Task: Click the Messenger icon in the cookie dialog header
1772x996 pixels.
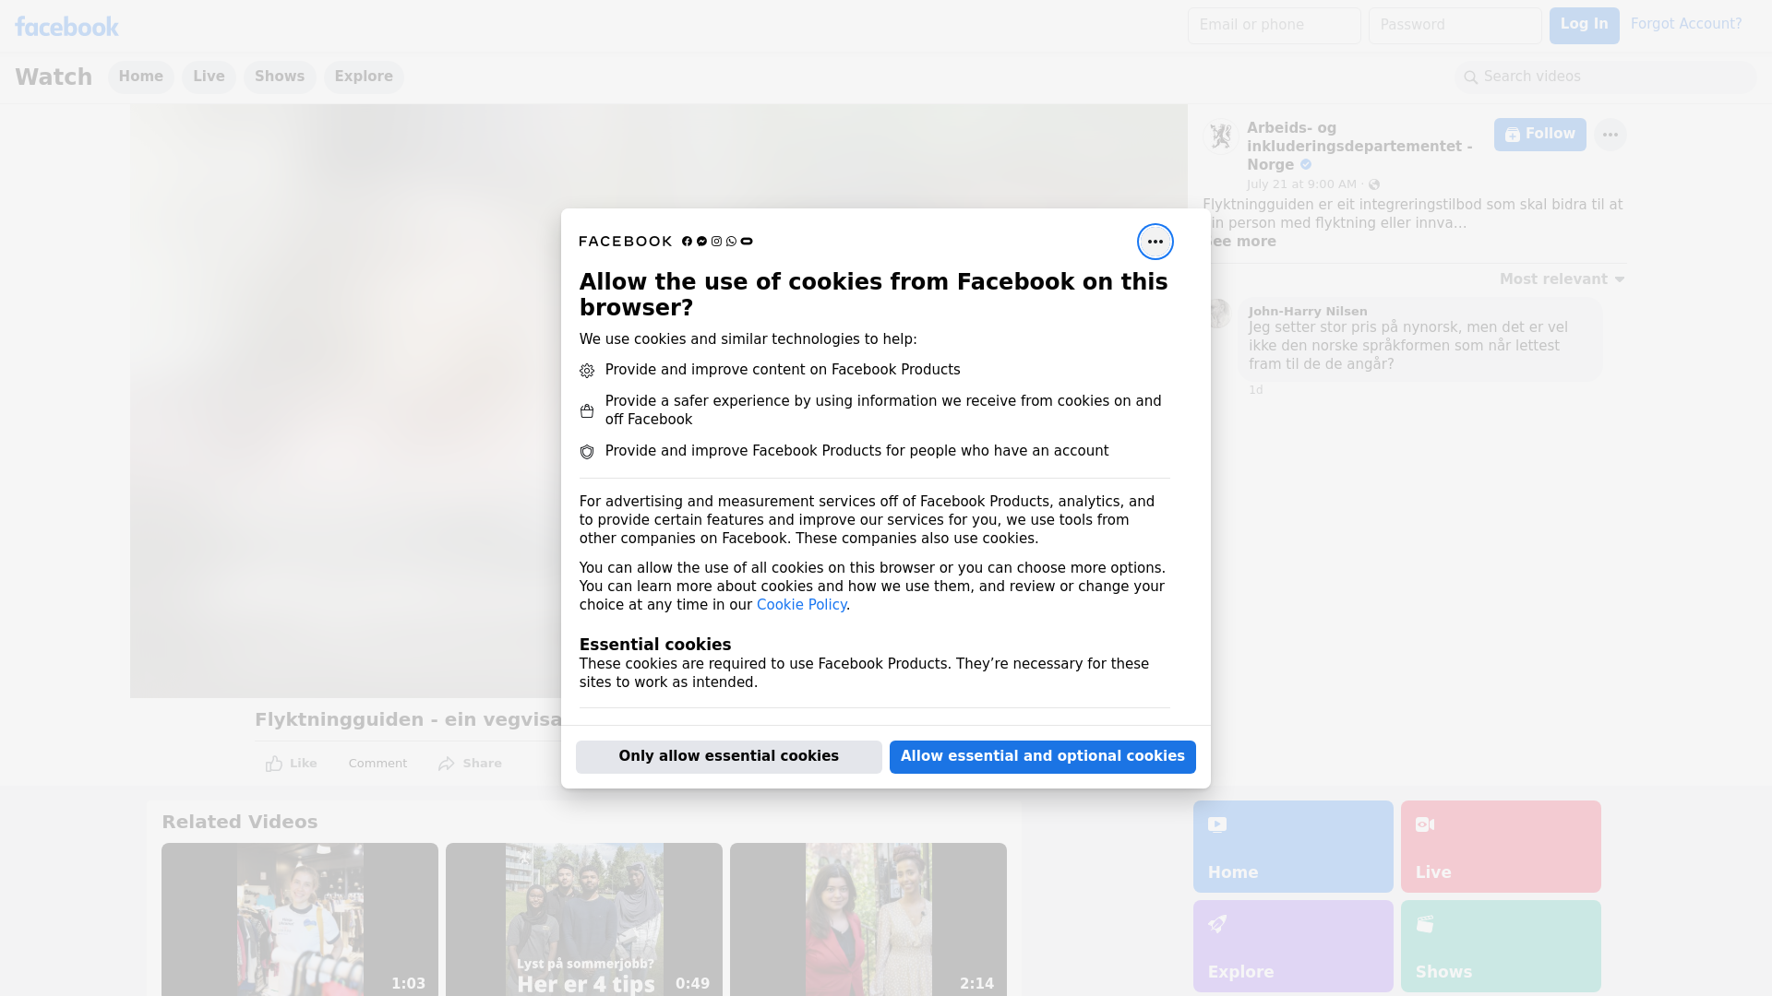Action: click(701, 242)
